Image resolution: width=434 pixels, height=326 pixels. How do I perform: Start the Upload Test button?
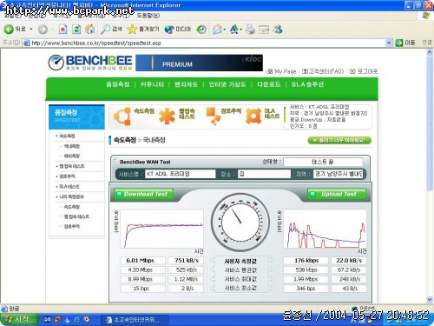(337, 194)
